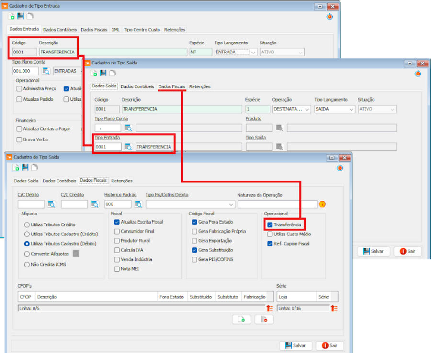Click the lookup icon beside C/C Crédito field
Image resolution: width=431 pixels, height=353 pixels.
(x=95, y=204)
